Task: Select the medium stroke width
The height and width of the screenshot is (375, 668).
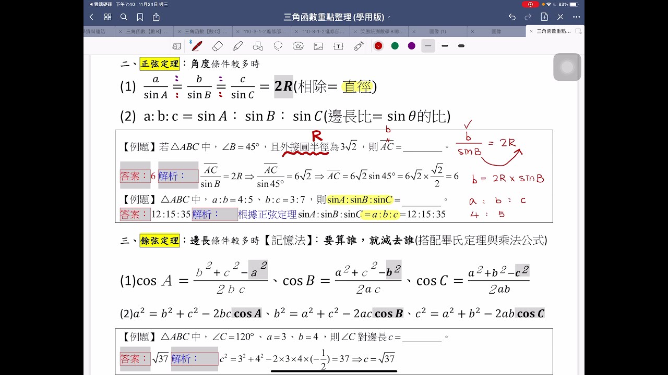Action: tap(445, 46)
